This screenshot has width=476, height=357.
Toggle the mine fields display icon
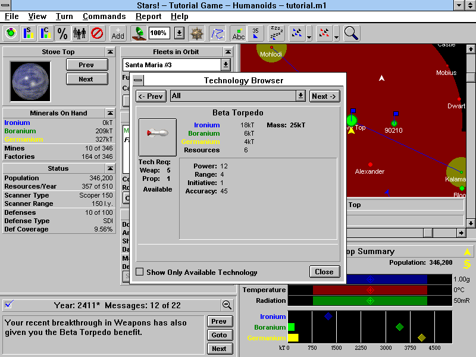pyautogui.click(x=196, y=33)
